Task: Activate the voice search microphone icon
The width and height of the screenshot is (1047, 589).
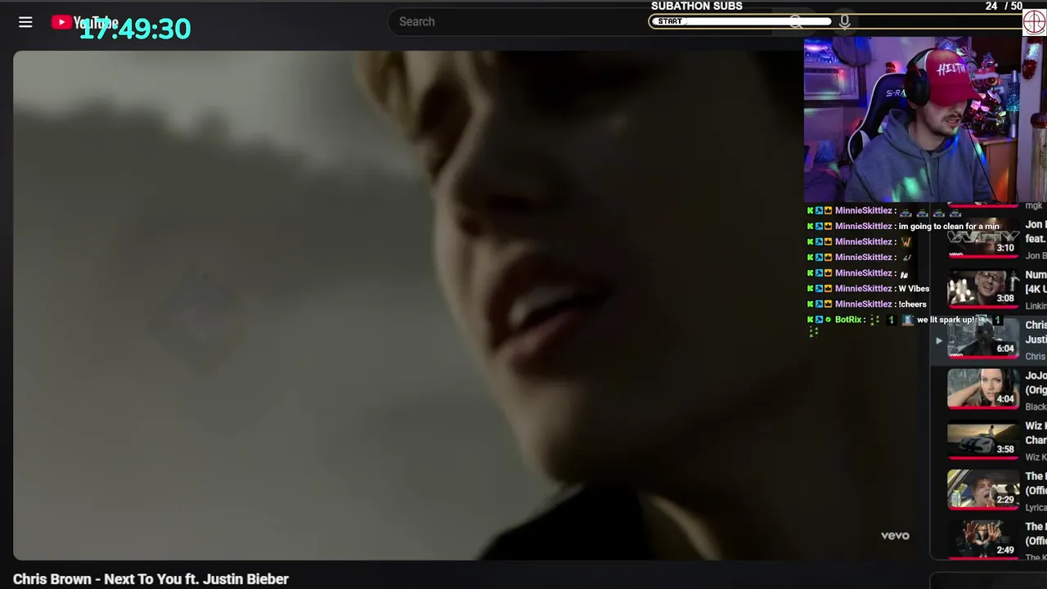Action: (x=844, y=22)
